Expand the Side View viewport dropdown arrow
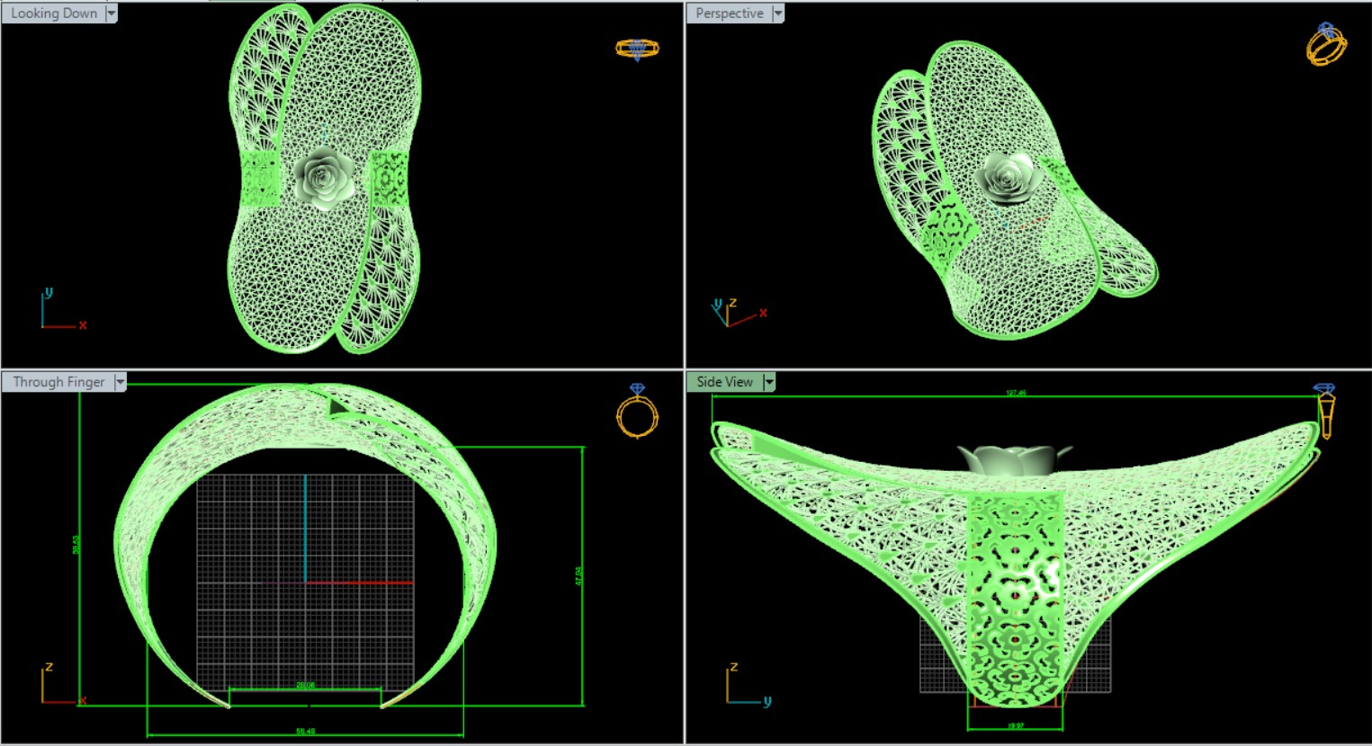This screenshot has height=746, width=1372. (769, 382)
